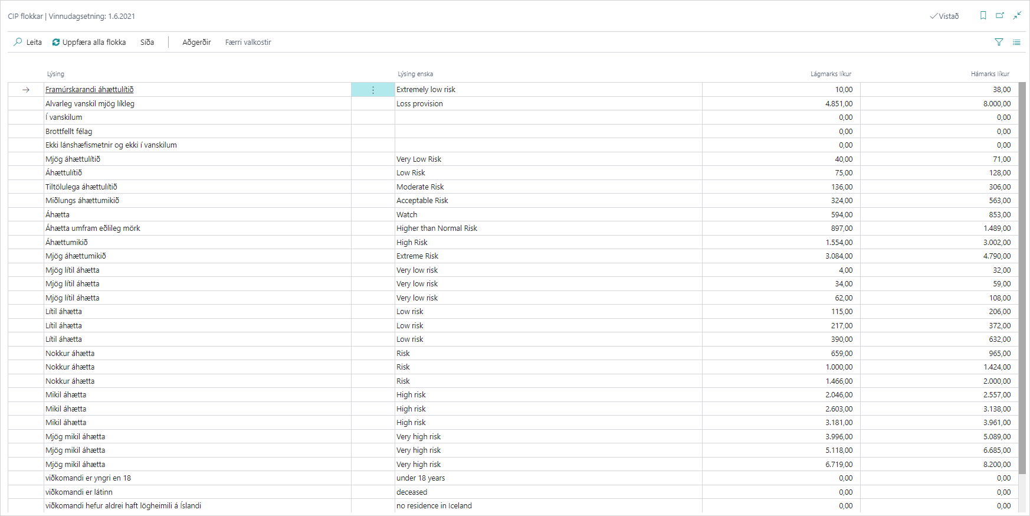The width and height of the screenshot is (1030, 516).
Task: Select the Loss provision cell
Action: pos(419,104)
